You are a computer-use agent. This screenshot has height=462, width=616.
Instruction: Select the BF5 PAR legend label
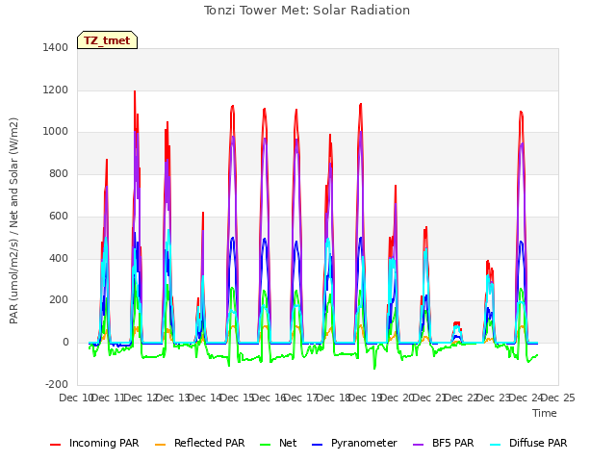[453, 443]
